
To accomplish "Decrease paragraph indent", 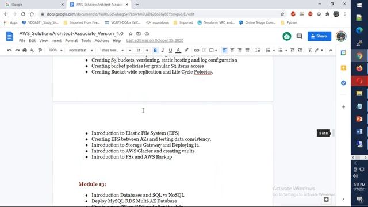I will tap(293, 50).
